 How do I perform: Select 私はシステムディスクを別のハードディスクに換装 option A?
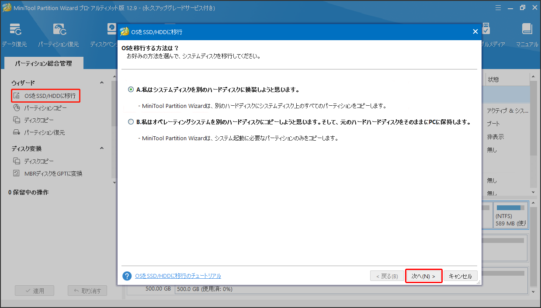[x=130, y=89]
